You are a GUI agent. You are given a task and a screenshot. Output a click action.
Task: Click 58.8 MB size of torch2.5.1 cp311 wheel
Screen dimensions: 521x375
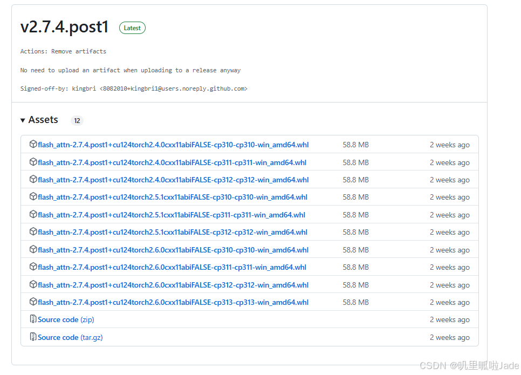355,215
